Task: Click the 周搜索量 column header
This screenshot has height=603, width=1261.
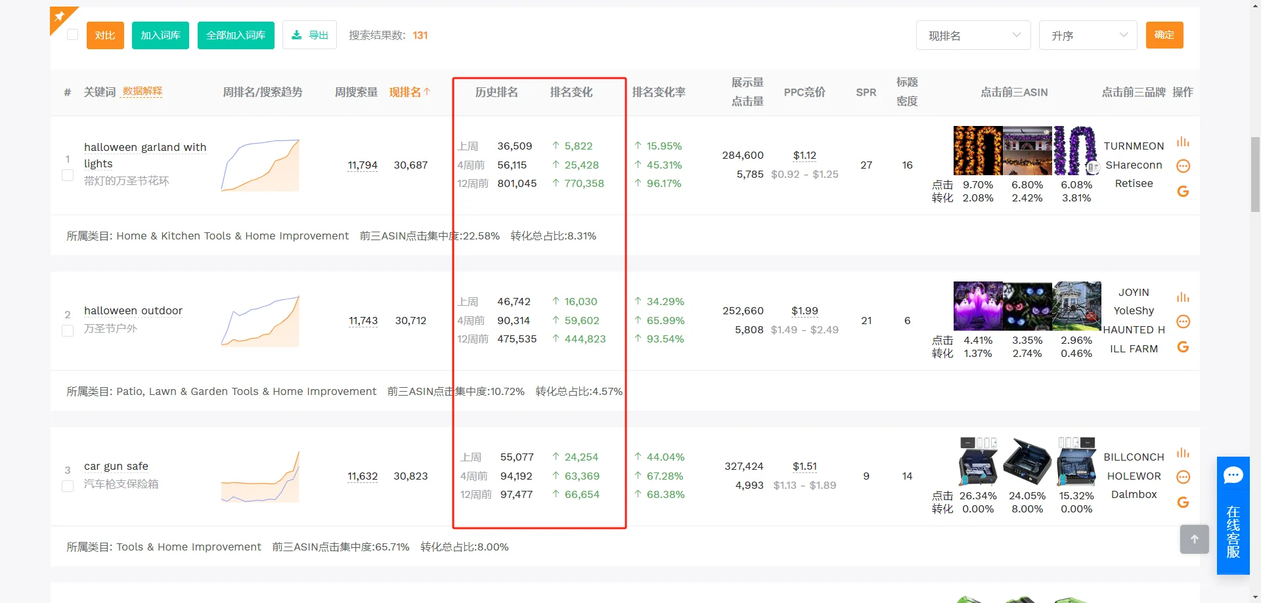Action: coord(356,93)
